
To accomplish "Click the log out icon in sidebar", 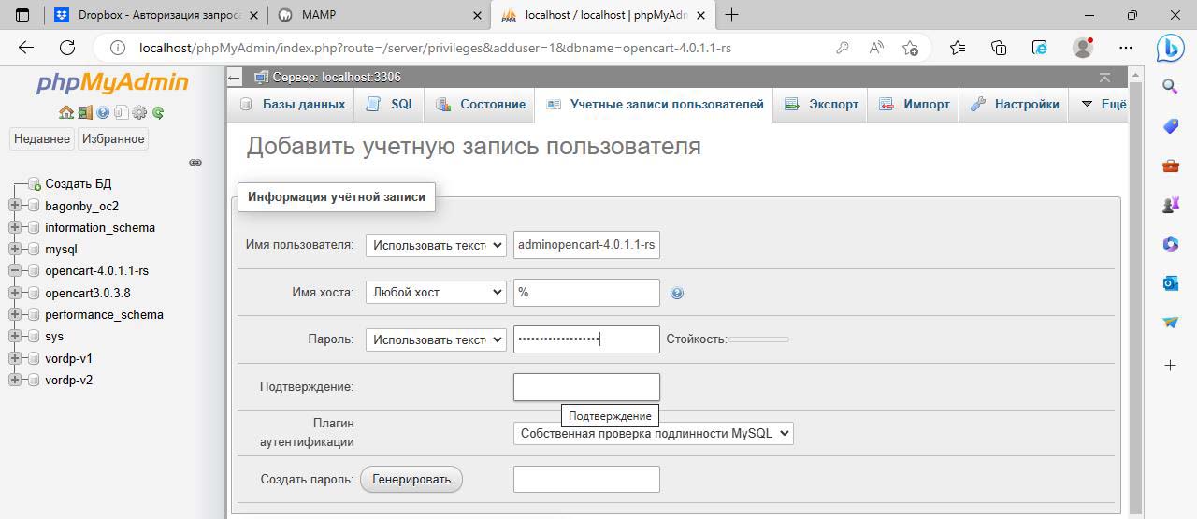I will [84, 112].
